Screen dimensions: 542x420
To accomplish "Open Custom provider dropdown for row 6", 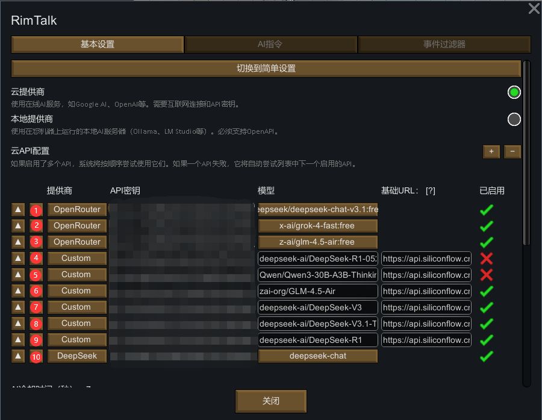I will [76, 291].
